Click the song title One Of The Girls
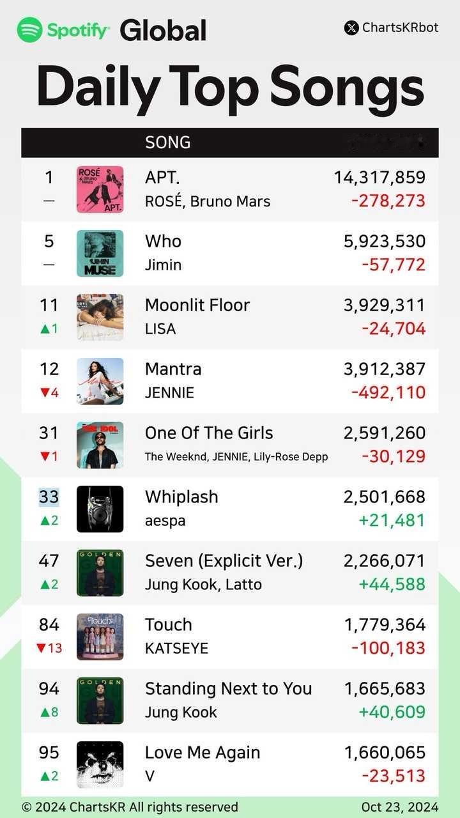Viewport: 460px width, 818px height. point(209,433)
